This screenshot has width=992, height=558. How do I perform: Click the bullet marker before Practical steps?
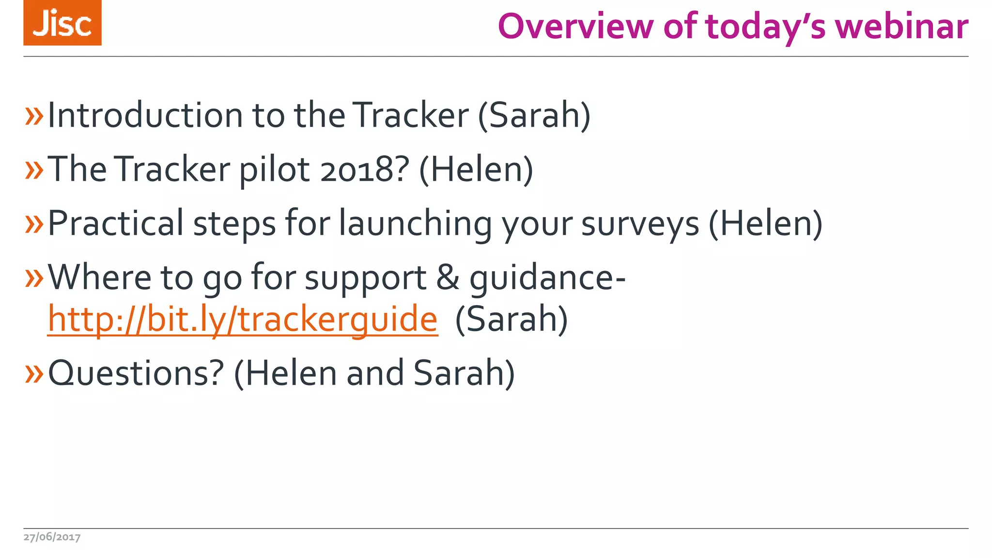click(x=34, y=224)
